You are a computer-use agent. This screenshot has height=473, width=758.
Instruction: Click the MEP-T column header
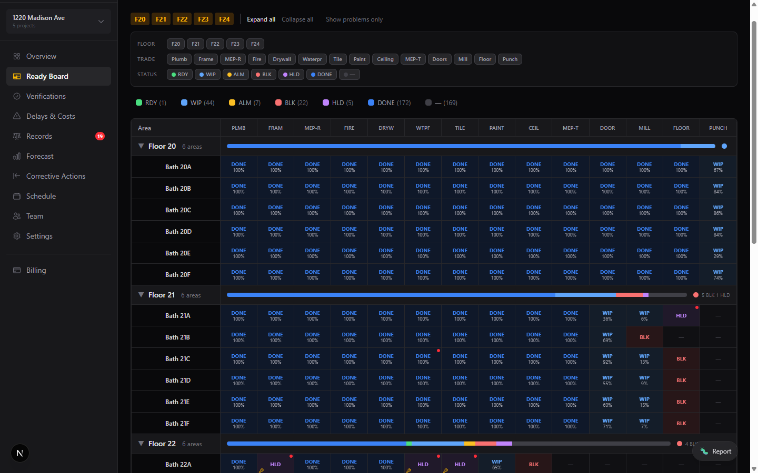(x=571, y=128)
